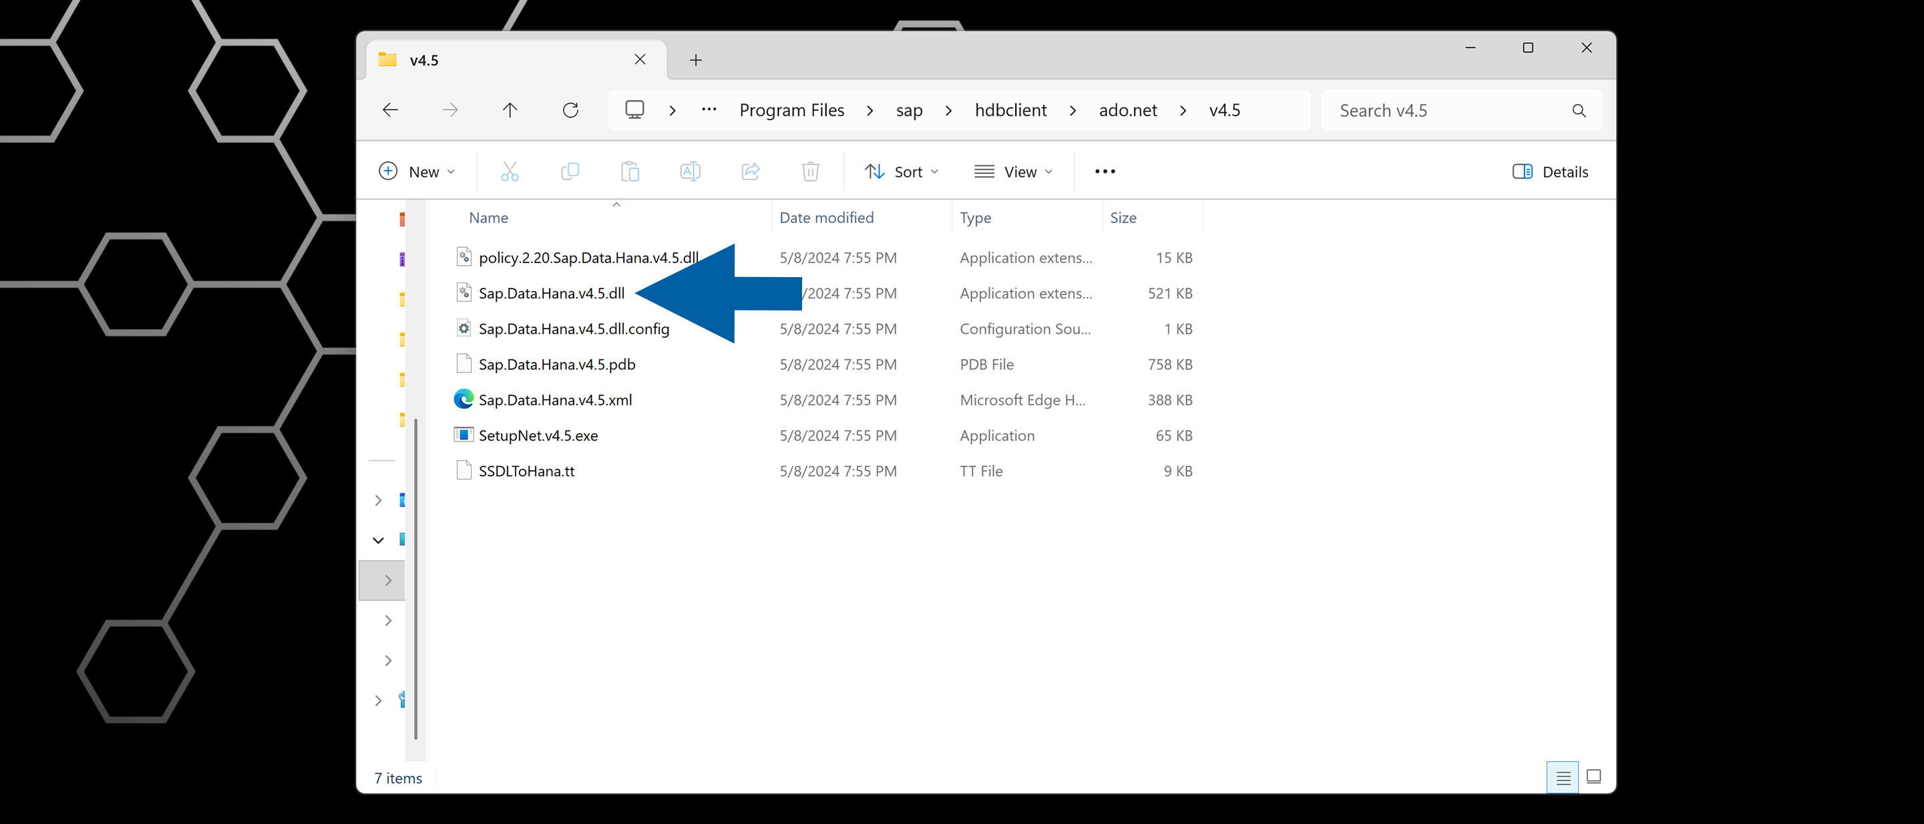The width and height of the screenshot is (1924, 824).
Task: Paste from clipboard using the Paste icon
Action: (630, 171)
